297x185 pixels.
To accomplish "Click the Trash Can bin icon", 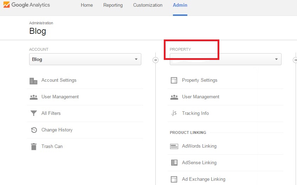I will (x=33, y=147).
